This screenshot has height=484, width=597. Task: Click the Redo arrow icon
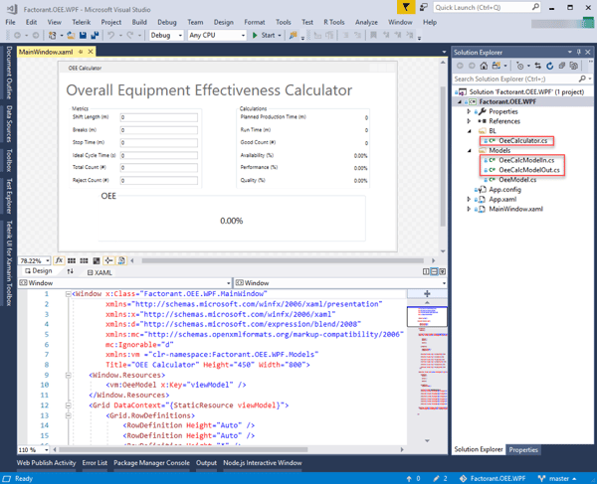pyautogui.click(x=129, y=36)
